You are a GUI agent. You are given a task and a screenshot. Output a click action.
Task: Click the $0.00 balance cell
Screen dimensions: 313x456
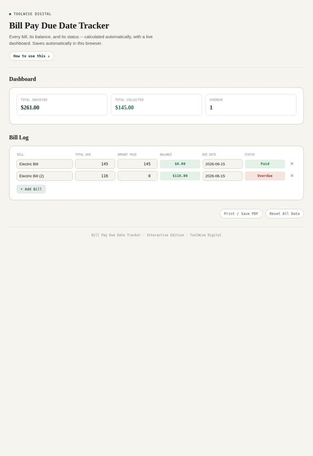[x=180, y=164]
